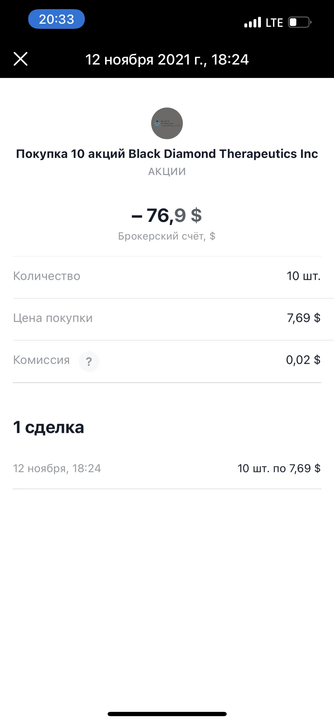
Task: Open the 12 ноября, 18:24 deal row
Action: click(x=167, y=468)
